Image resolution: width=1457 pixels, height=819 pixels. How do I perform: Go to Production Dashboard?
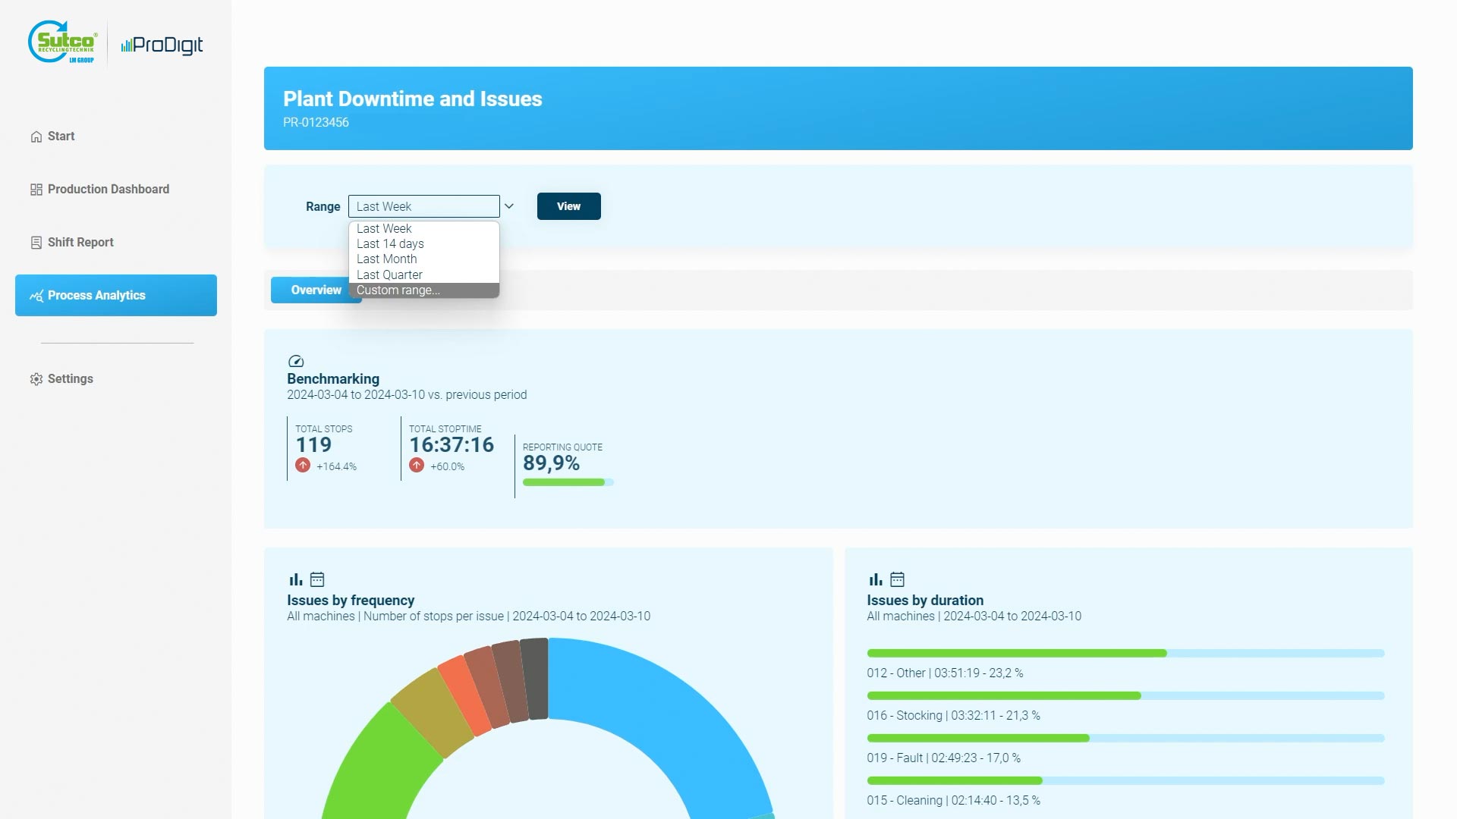116,190
